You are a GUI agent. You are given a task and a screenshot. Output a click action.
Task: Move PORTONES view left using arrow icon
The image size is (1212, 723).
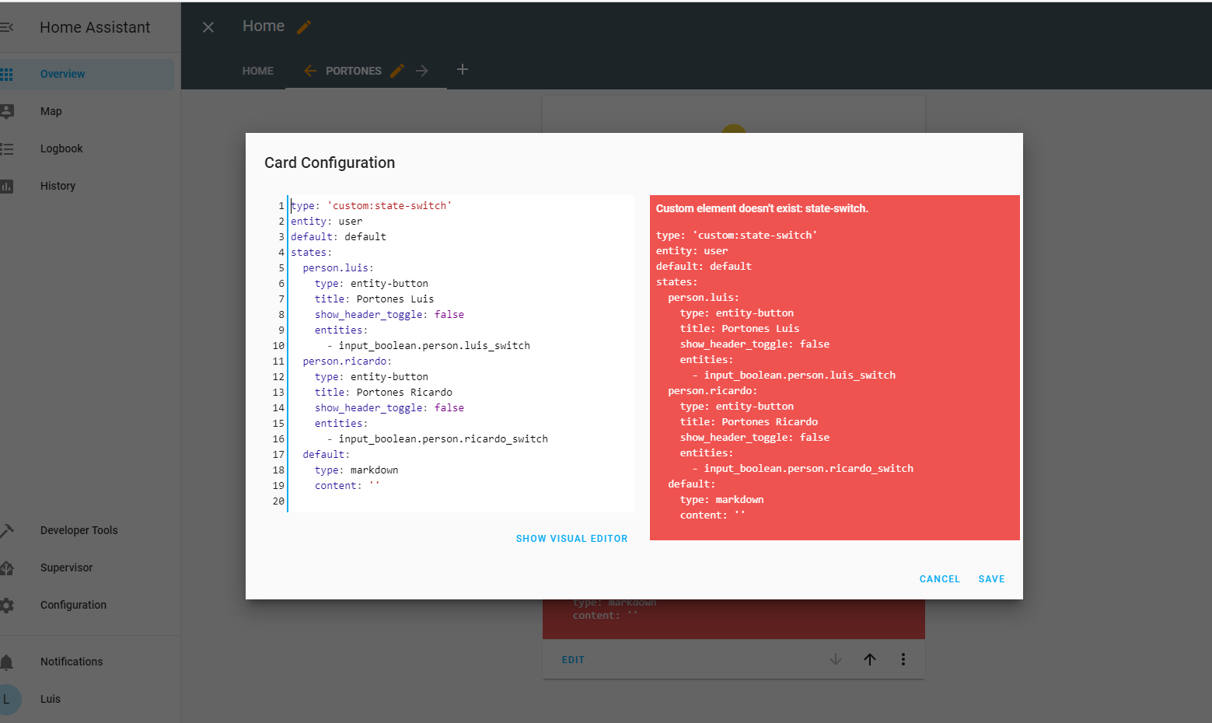(x=309, y=70)
